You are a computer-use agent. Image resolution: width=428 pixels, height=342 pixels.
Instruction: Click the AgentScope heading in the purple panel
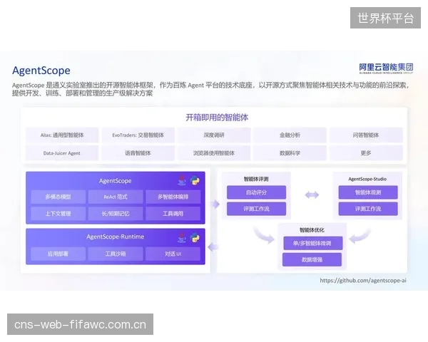(x=115, y=181)
